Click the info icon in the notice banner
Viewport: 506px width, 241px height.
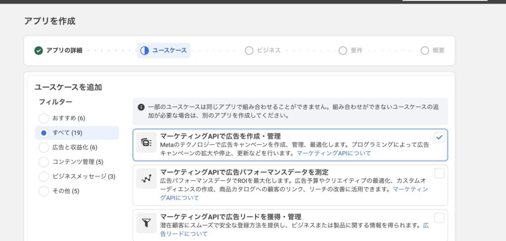pos(141,107)
